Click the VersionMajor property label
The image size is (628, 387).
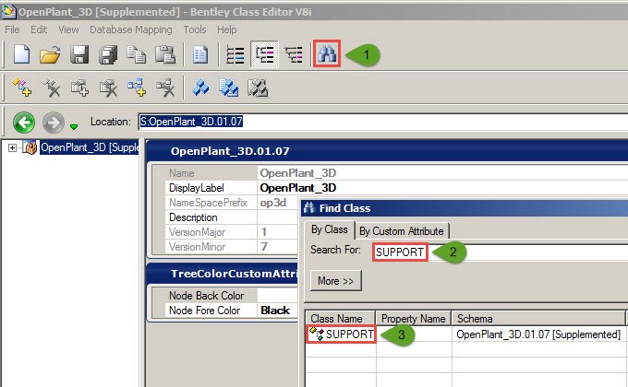tap(197, 232)
